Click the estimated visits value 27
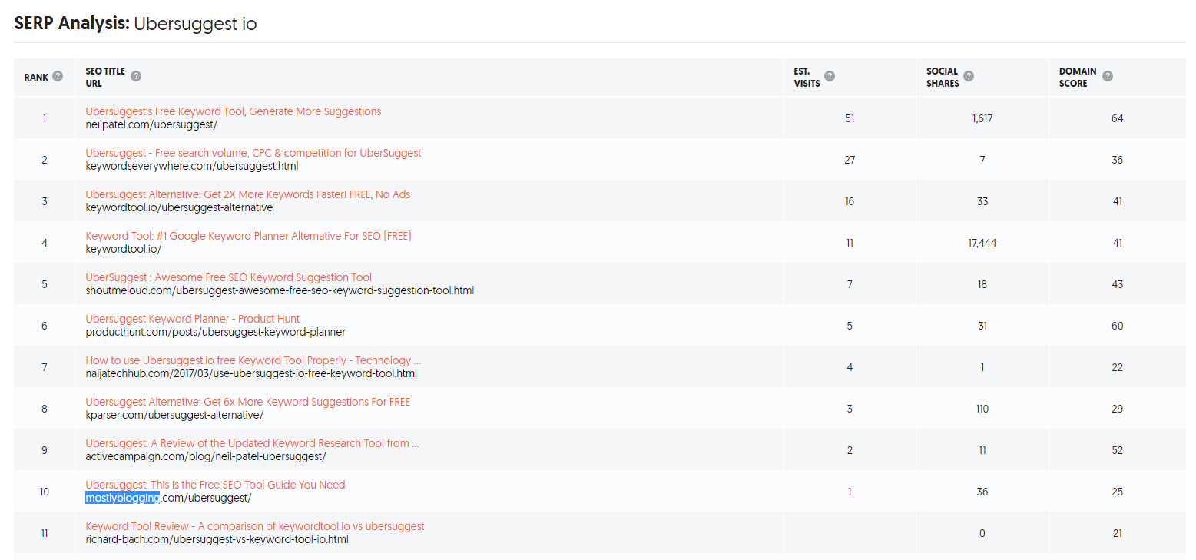This screenshot has width=1196, height=560. point(850,160)
